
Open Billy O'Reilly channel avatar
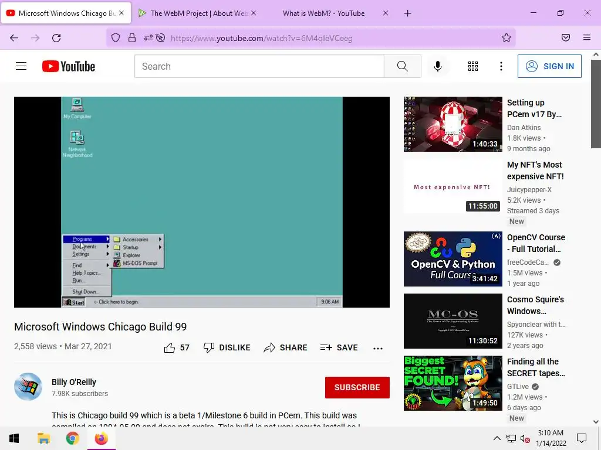[28, 387]
